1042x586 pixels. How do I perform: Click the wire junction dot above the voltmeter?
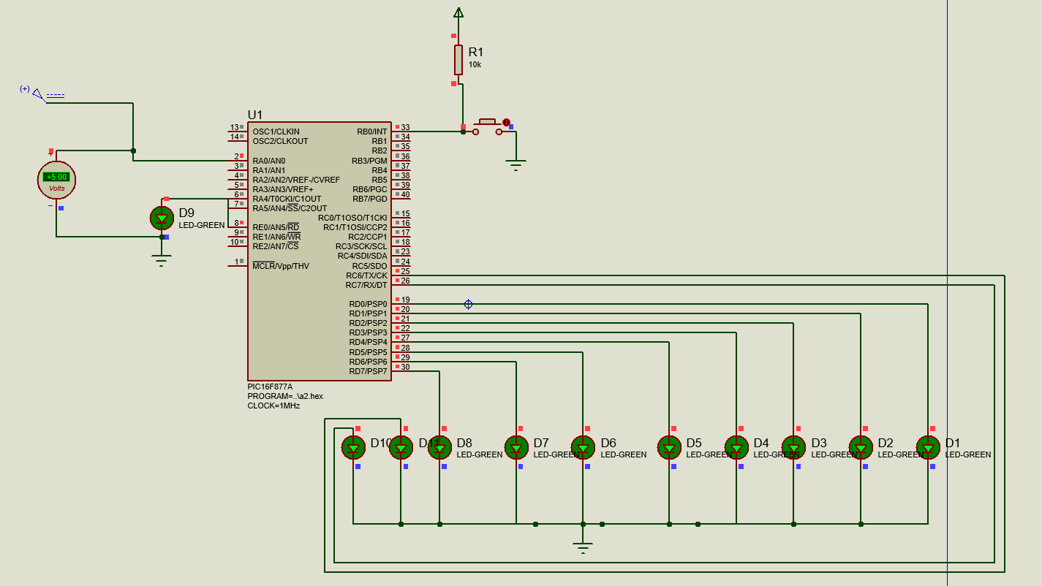point(133,151)
